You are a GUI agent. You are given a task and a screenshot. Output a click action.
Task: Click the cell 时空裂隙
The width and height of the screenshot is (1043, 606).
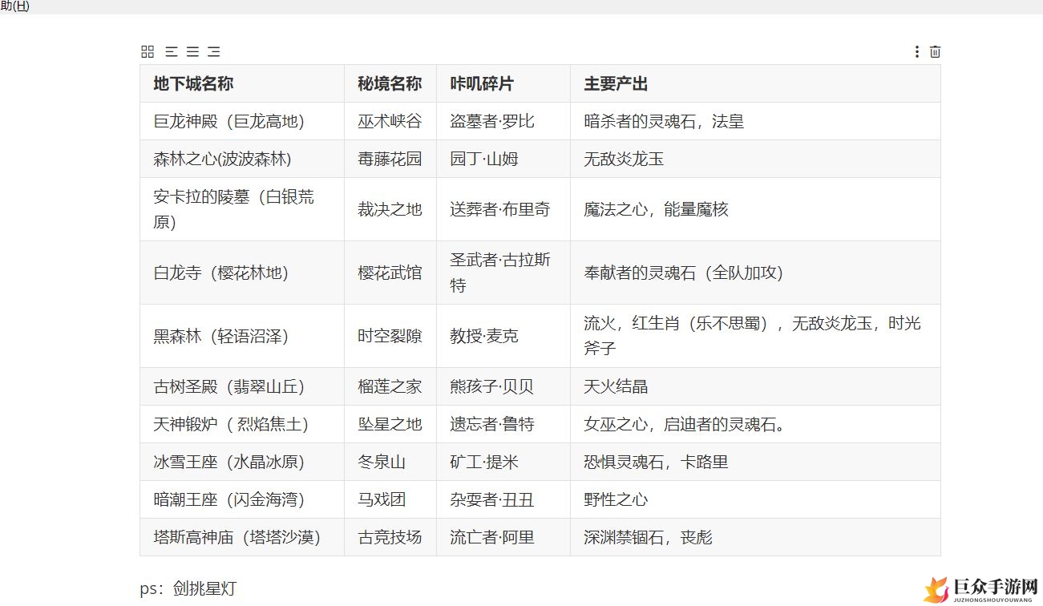[390, 336]
